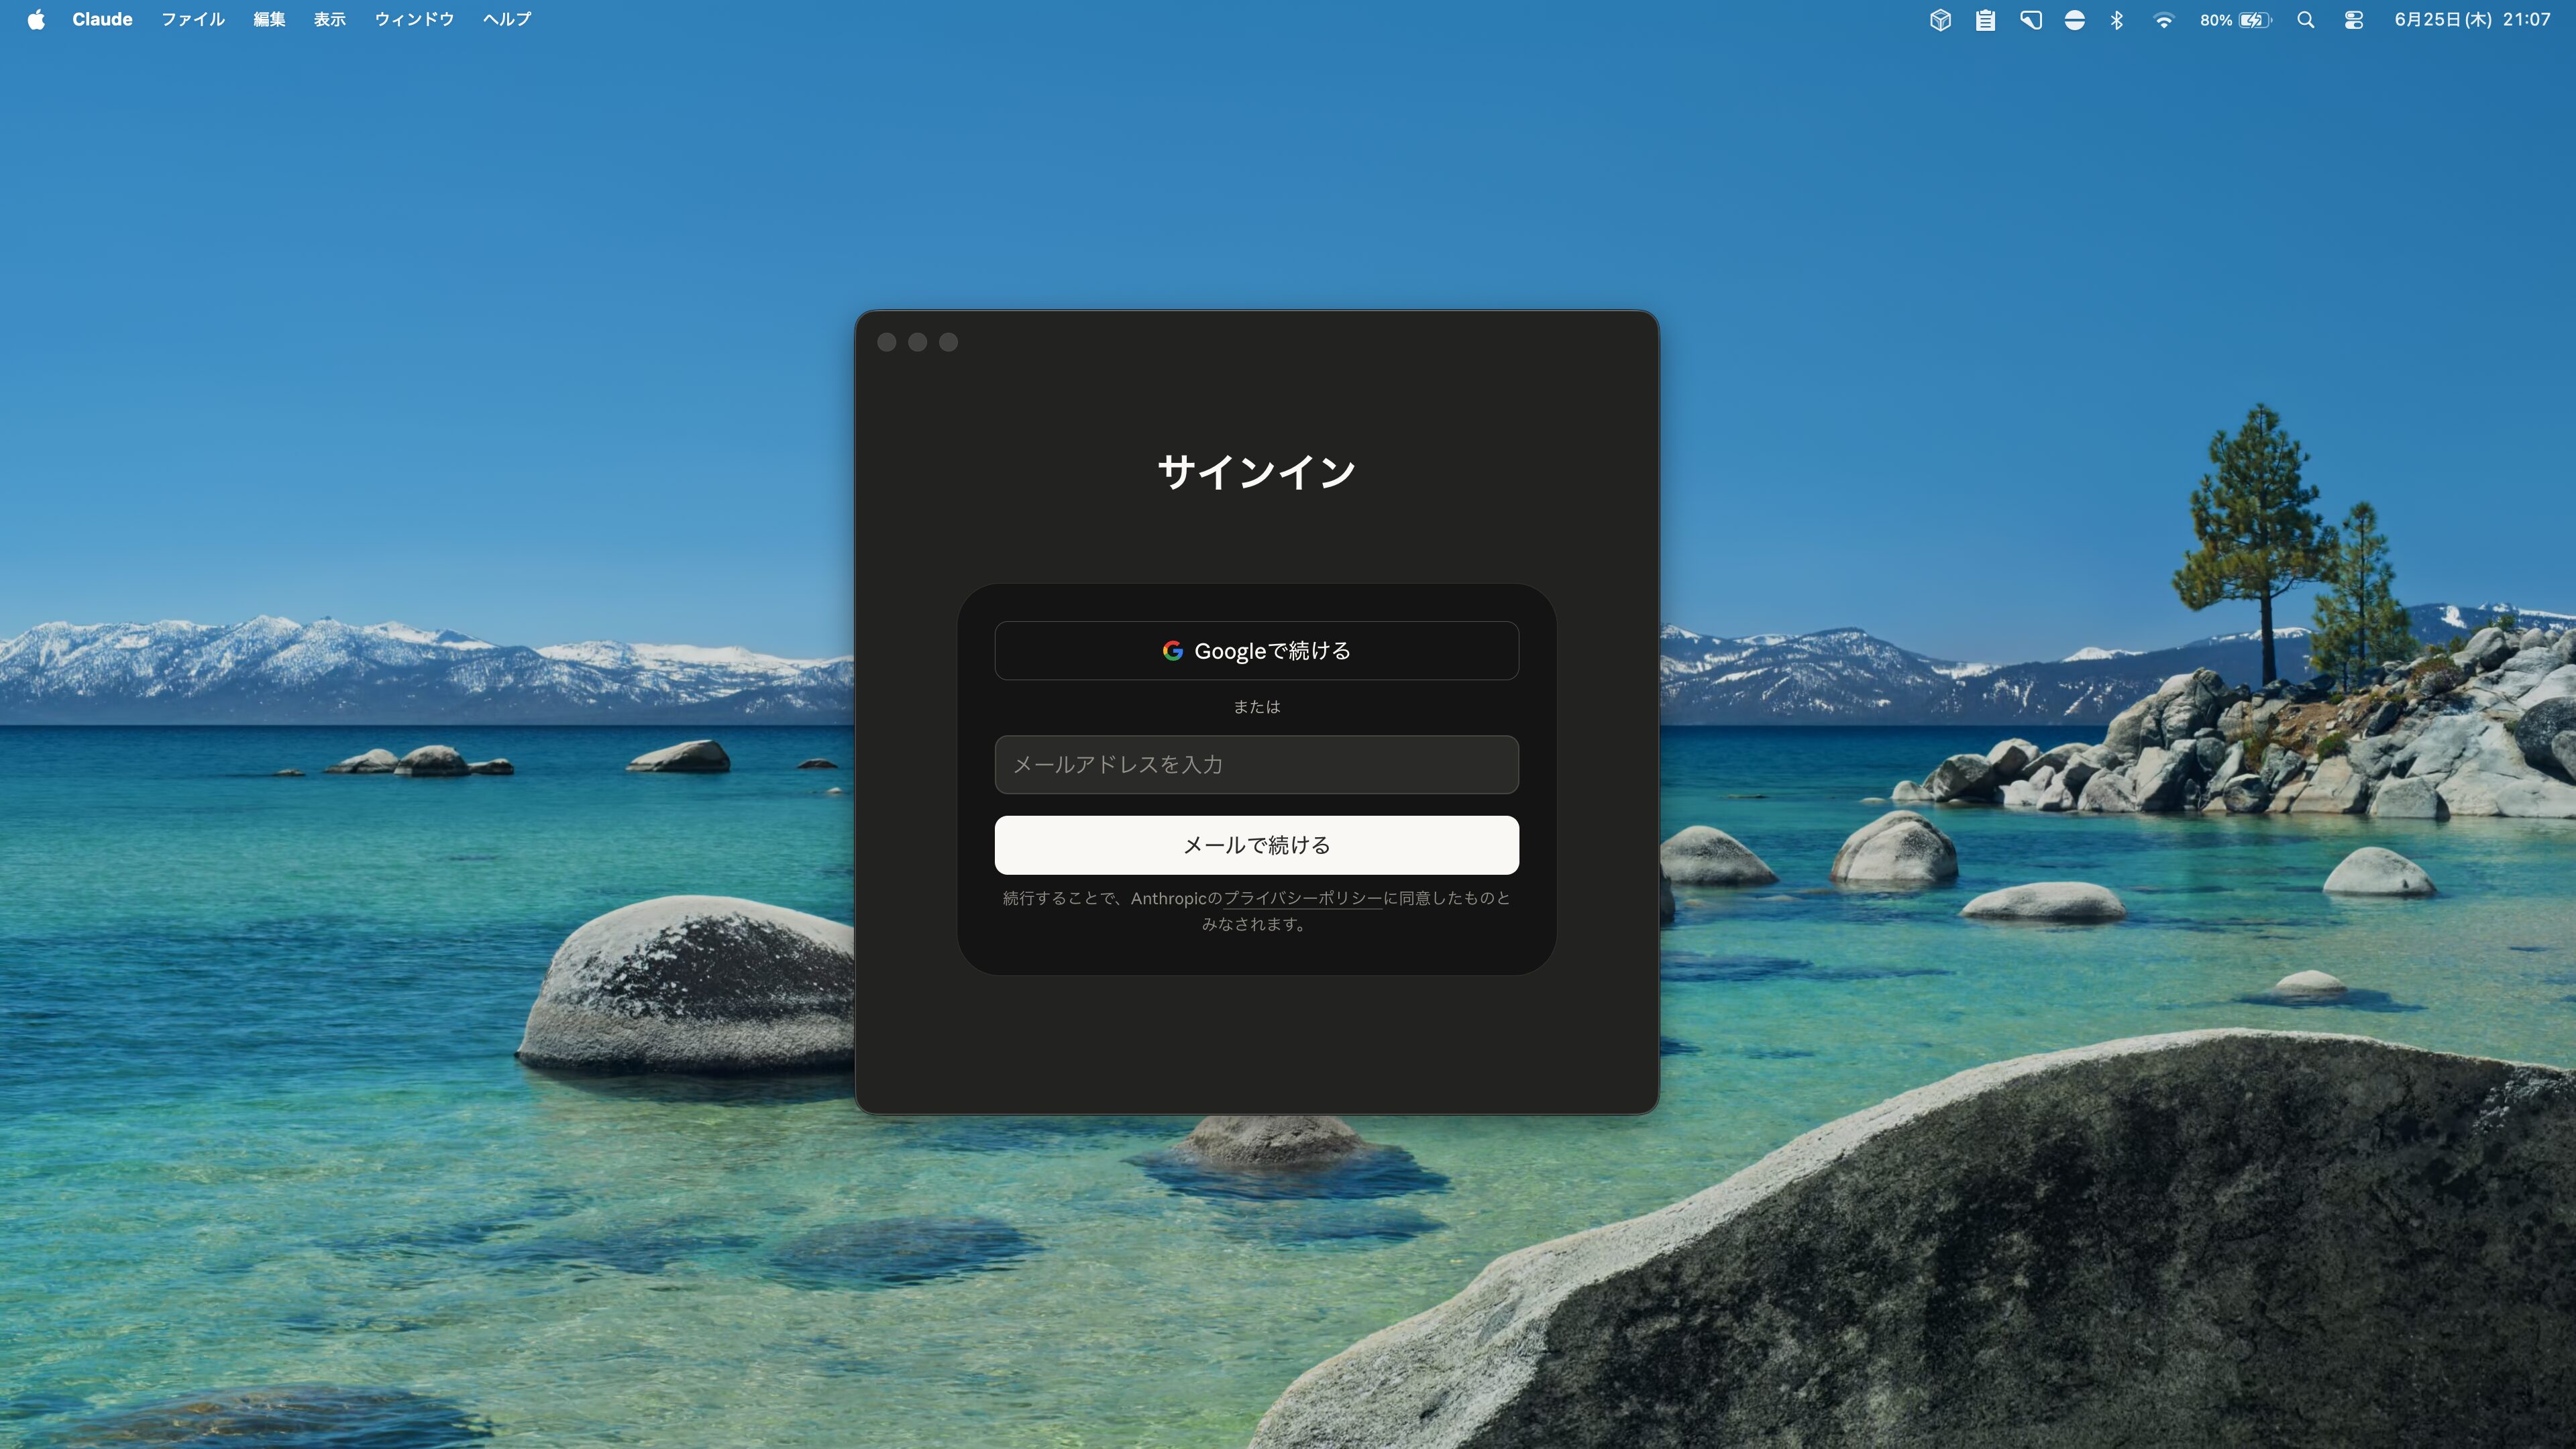2576x1449 pixels.
Task: Click the Googleで続ける button
Action: click(1257, 651)
